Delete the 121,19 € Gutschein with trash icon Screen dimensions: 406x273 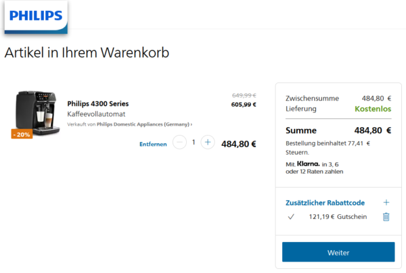click(x=386, y=217)
